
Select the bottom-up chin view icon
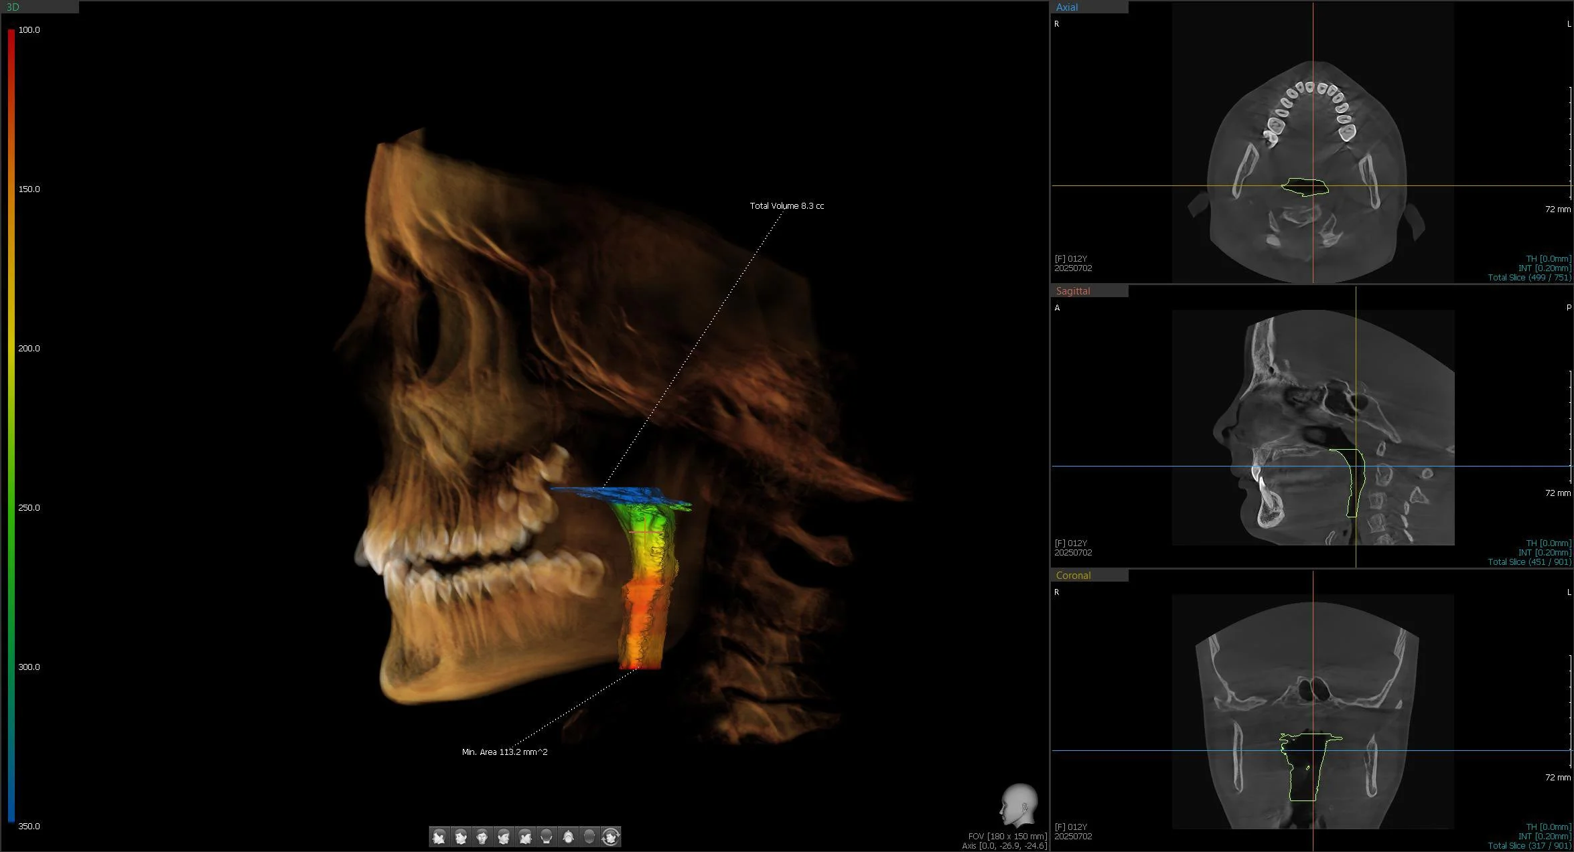568,837
